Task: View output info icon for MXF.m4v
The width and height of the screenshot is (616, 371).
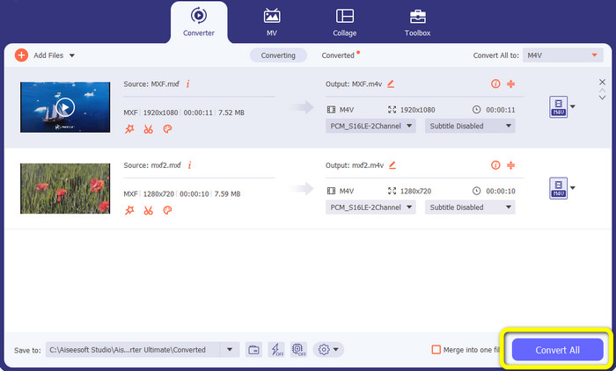Action: click(x=495, y=84)
